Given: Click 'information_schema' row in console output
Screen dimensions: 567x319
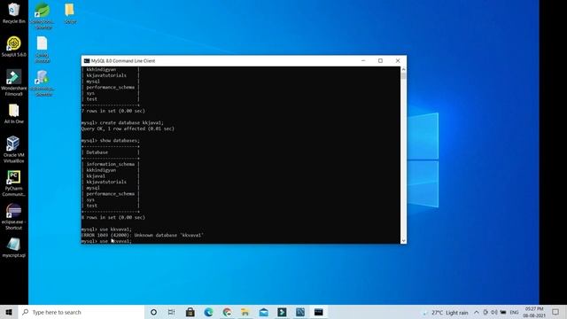Looking at the screenshot, I should (110, 164).
